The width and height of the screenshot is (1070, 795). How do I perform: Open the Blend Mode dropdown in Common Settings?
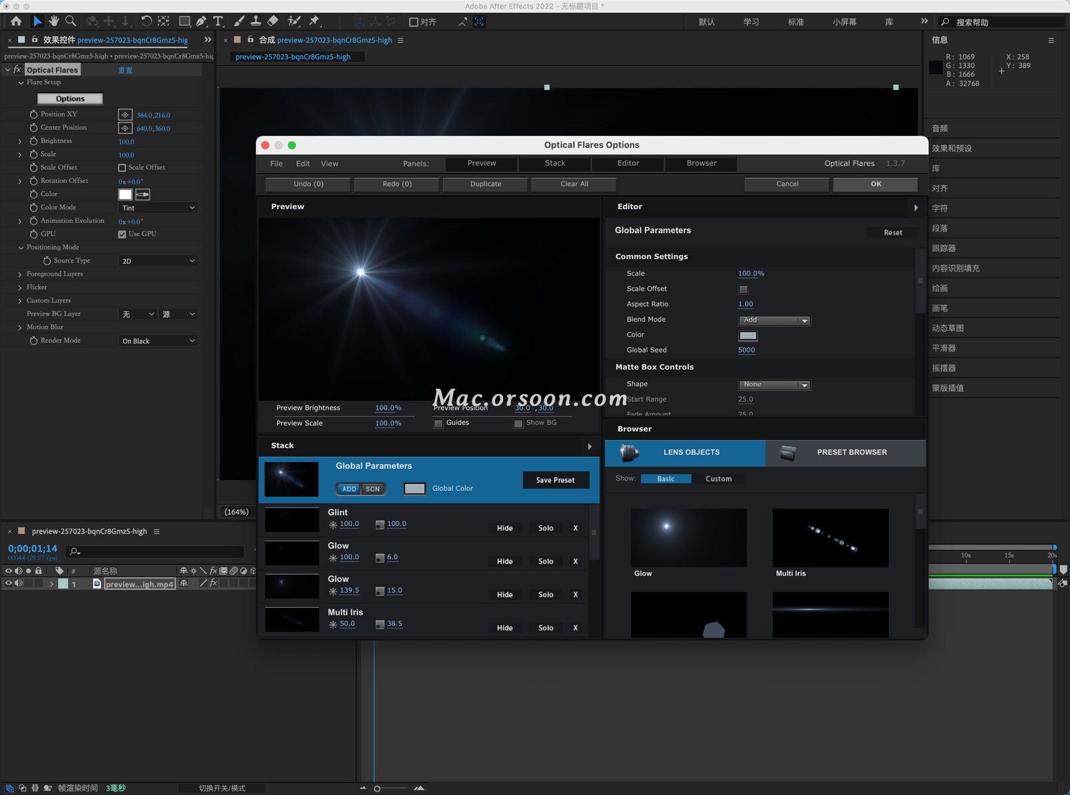[x=774, y=320]
